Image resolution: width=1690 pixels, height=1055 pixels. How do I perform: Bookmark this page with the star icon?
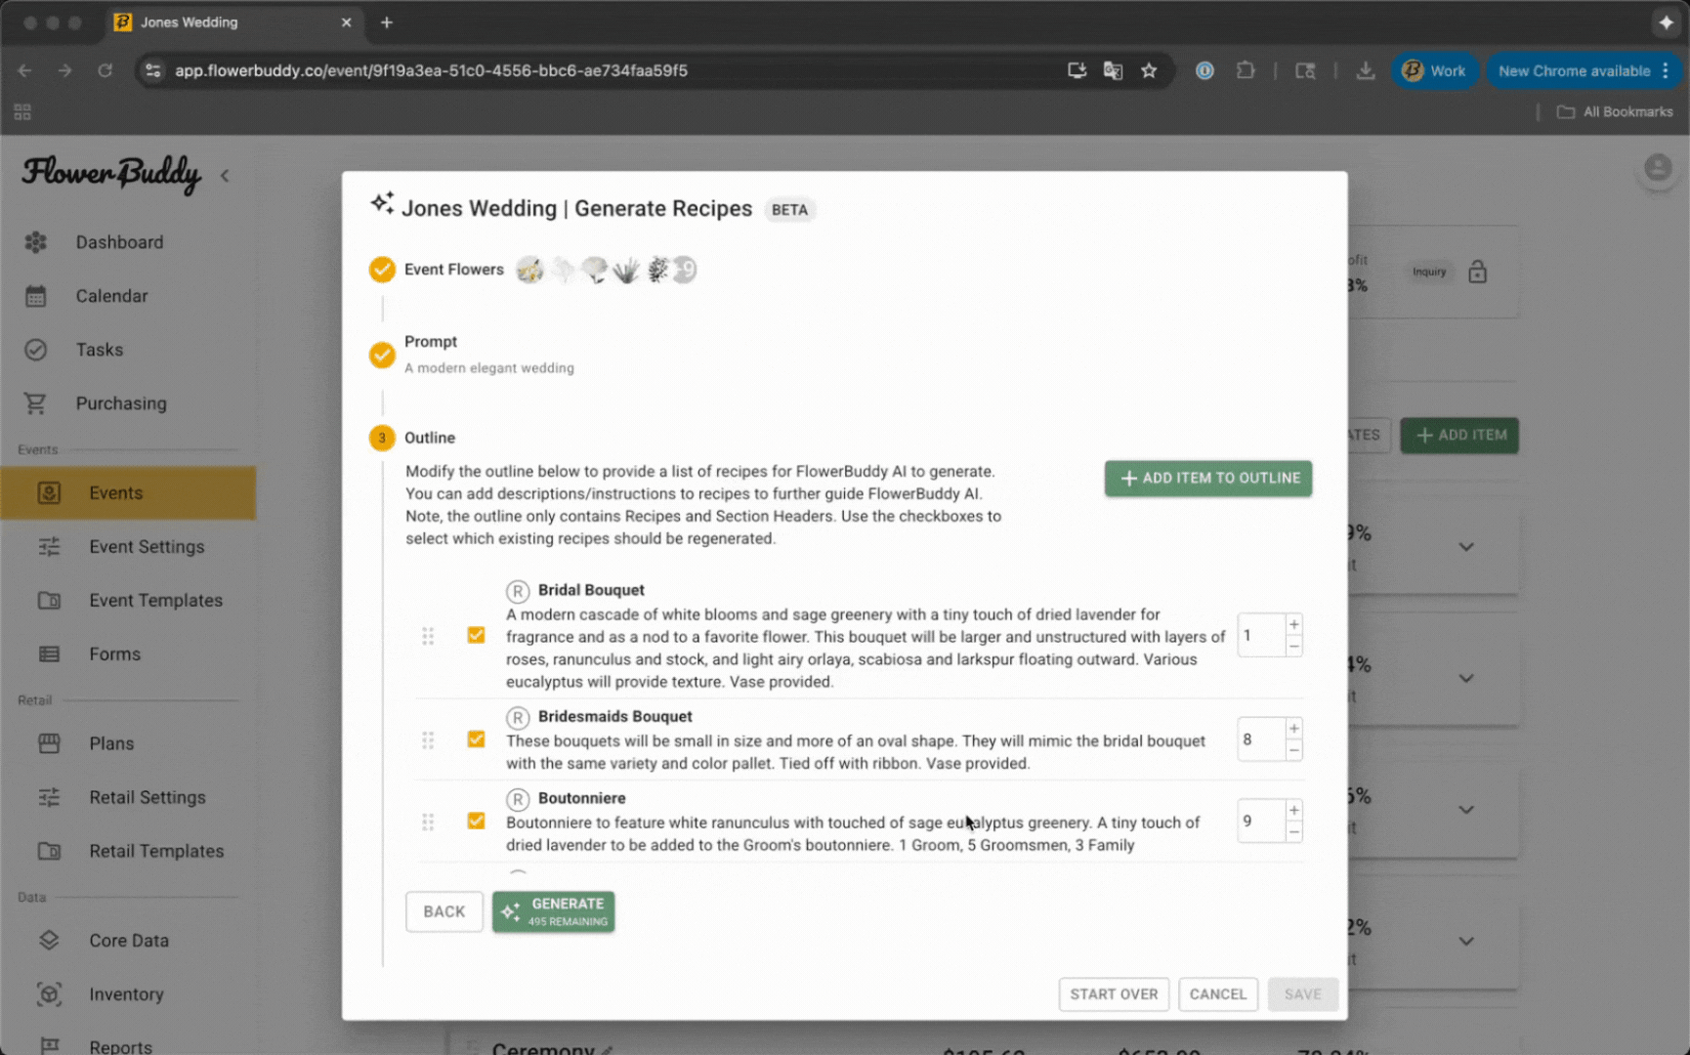[x=1149, y=70]
